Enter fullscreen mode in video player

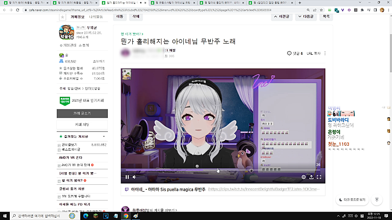pos(319,177)
